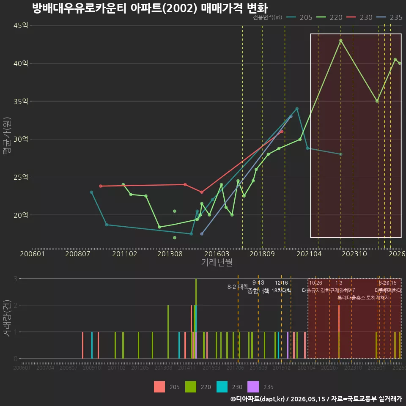Screen dimensions: 406x406
Task: Click the 220 line point at 35억
Action: (377, 101)
